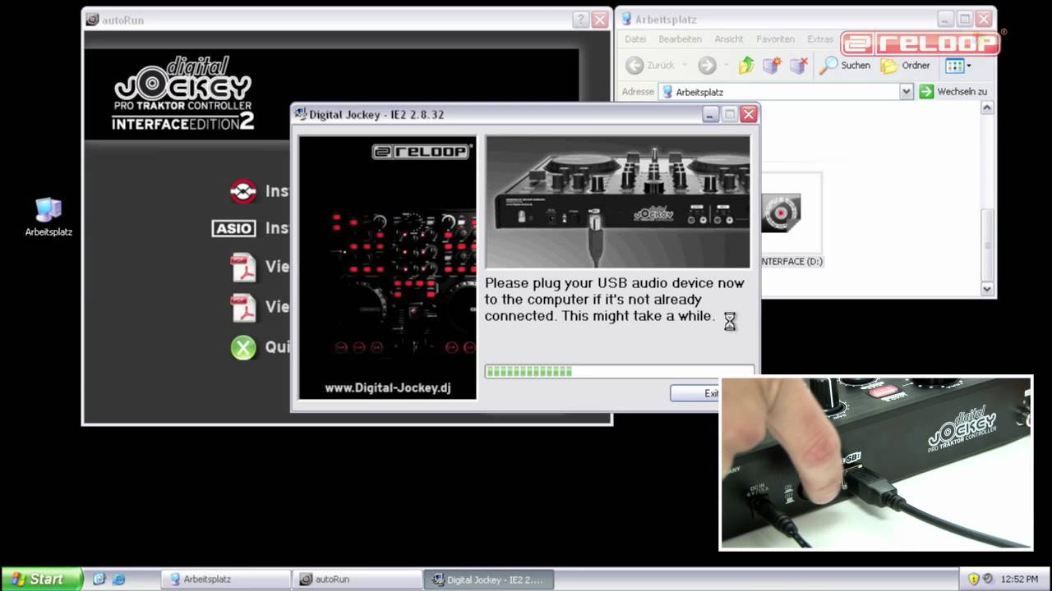The width and height of the screenshot is (1052, 591).
Task: Select the Arbeitsplatz desktop icon
Action: coord(48,217)
